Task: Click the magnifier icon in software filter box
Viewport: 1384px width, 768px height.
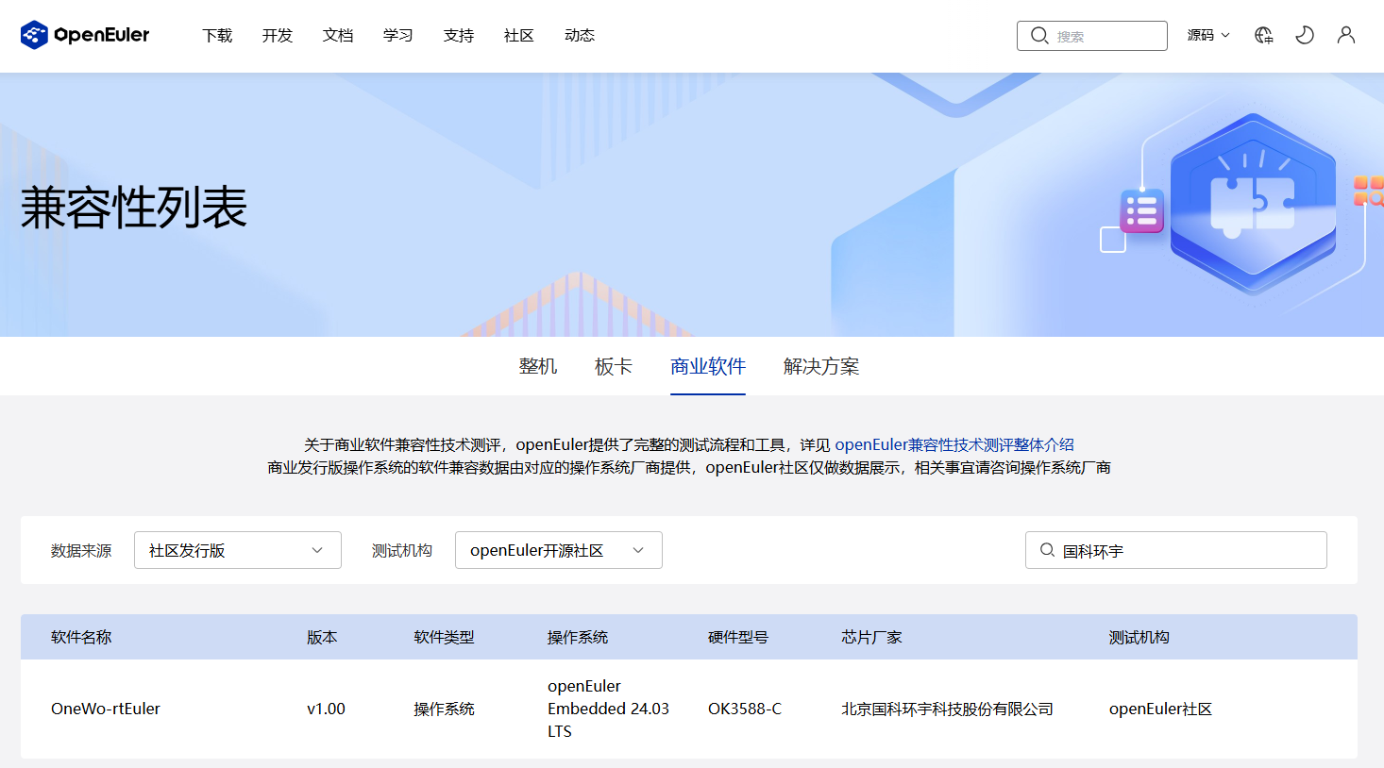Action: (1047, 550)
